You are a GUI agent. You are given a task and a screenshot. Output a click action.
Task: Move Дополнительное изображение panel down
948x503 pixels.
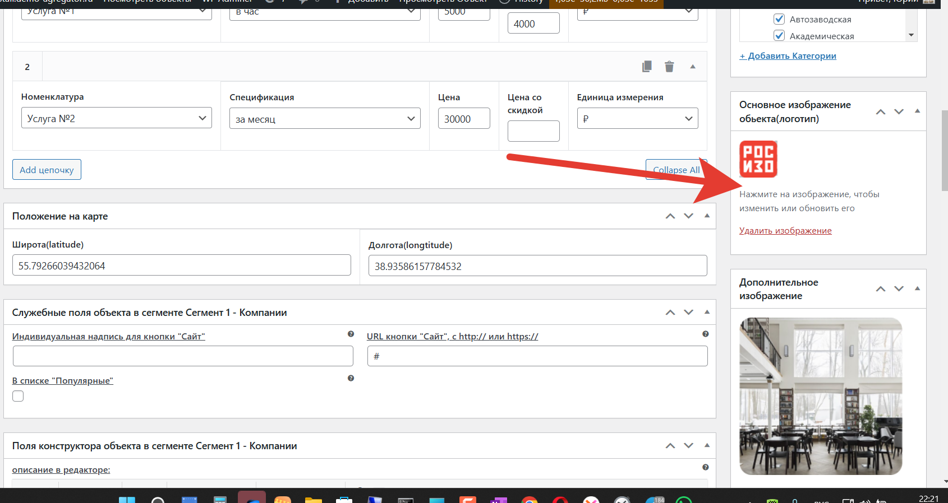(x=899, y=288)
